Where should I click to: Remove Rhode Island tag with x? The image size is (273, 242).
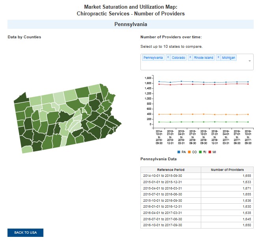click(191, 58)
